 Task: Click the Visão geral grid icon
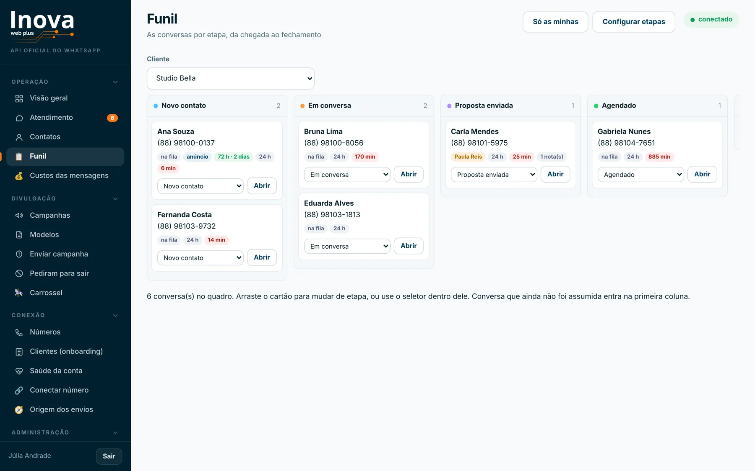pyautogui.click(x=19, y=98)
